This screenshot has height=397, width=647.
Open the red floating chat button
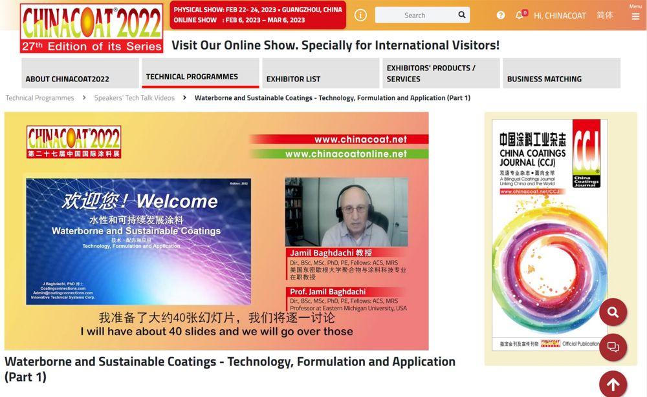(x=613, y=347)
